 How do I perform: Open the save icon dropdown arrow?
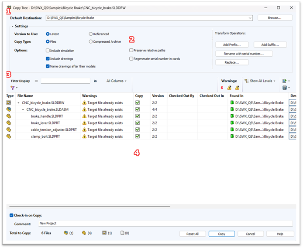(289, 88)
